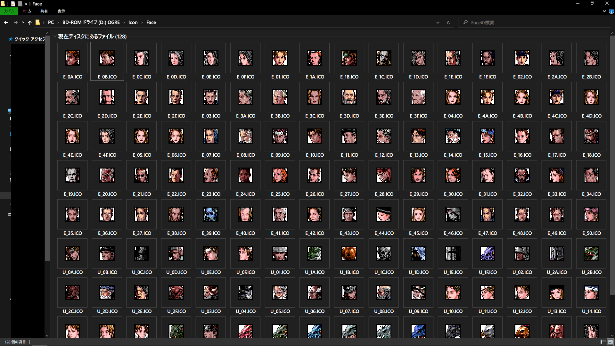
Task: Select the U_0C.ICO dark armored icon
Action: point(142,254)
